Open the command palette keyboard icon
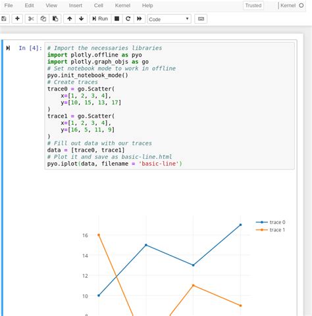This screenshot has height=316, width=312. click(x=201, y=18)
